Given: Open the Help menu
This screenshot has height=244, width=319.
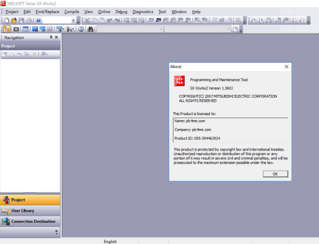Looking at the screenshot, I should [196, 12].
